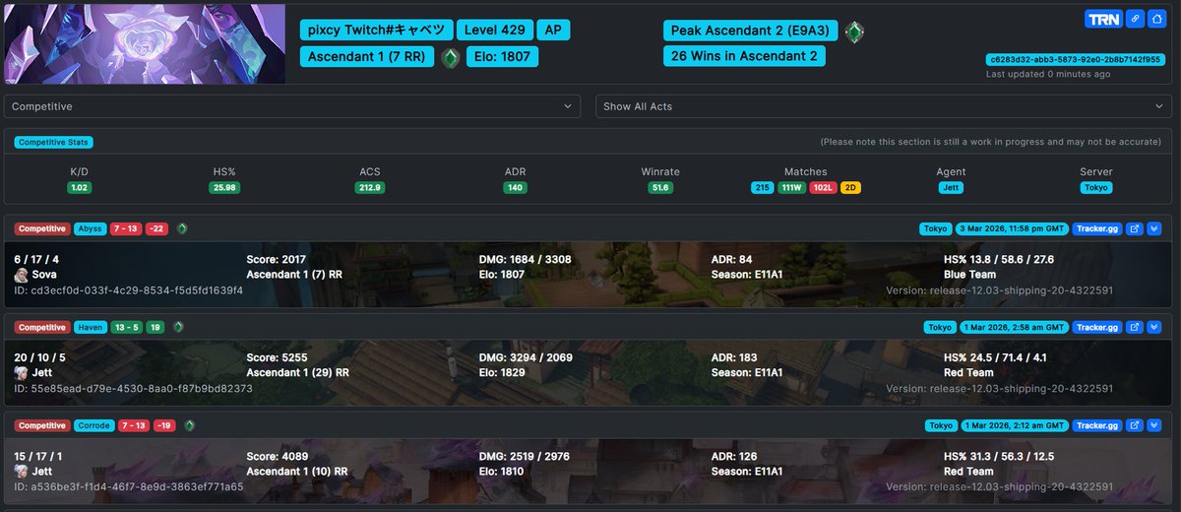Click the 1 Mar 2026, 2:12 am GMT timestamp
This screenshot has height=512, width=1181.
click(1014, 426)
